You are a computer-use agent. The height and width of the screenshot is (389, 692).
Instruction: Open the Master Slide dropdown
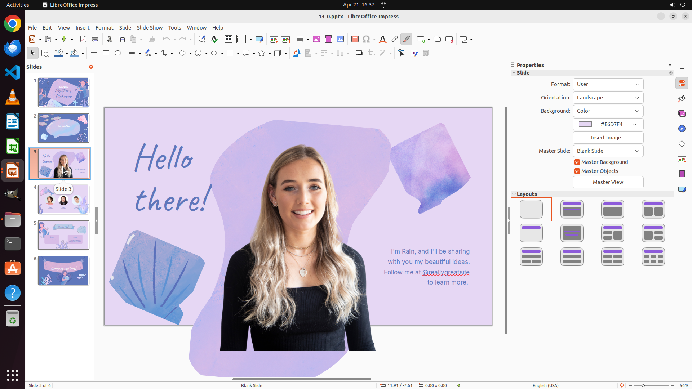click(x=608, y=151)
